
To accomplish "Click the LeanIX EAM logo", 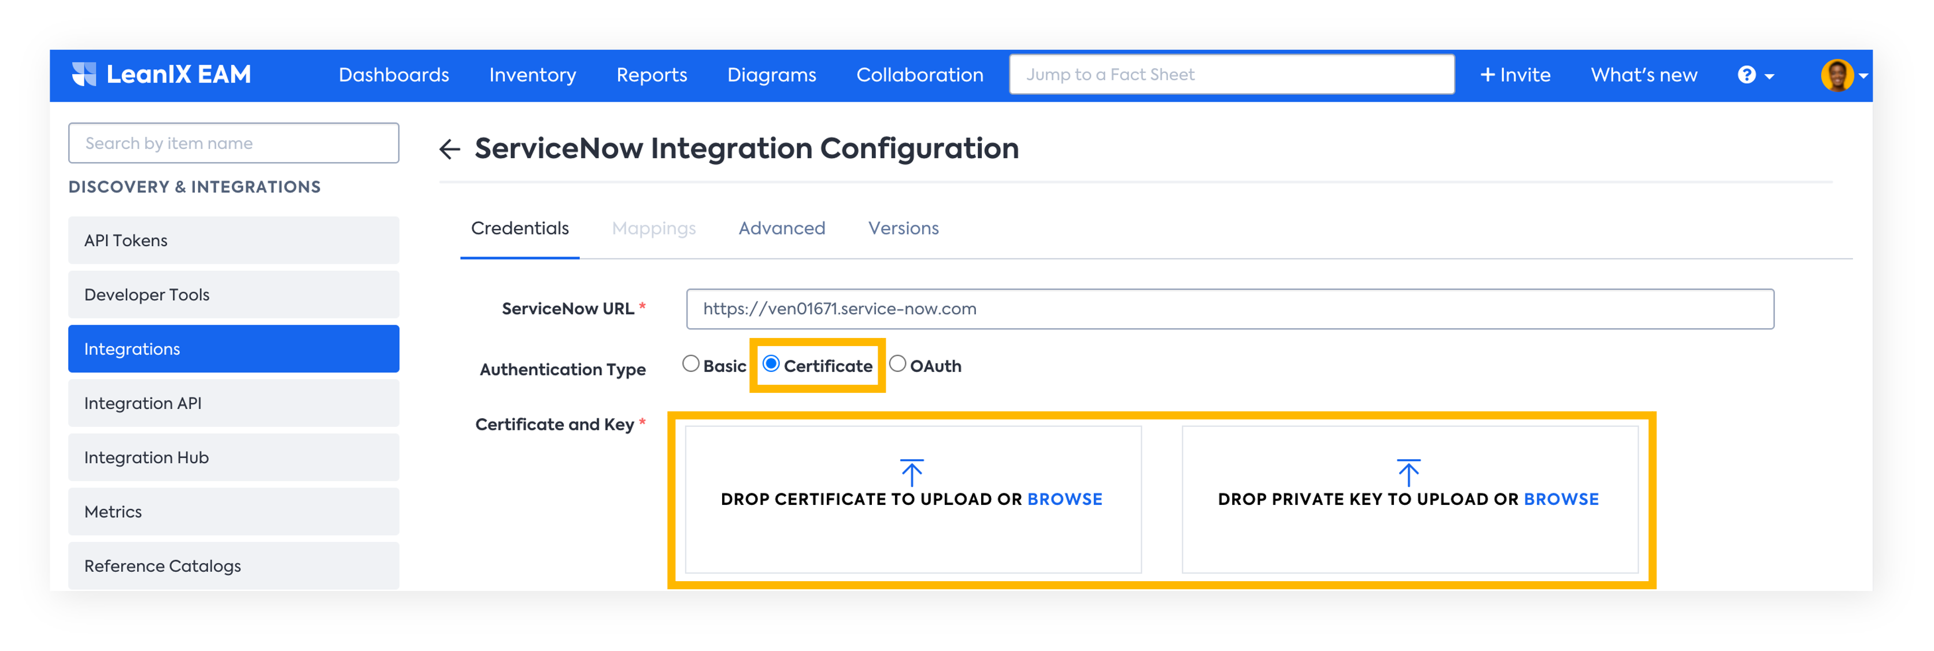I will tap(161, 75).
